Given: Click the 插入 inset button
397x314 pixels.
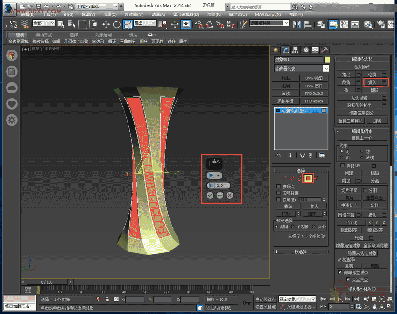Looking at the screenshot, I should click(x=372, y=82).
